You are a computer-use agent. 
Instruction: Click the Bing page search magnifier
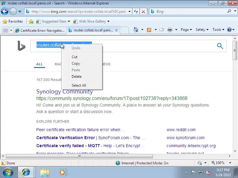coord(220,46)
